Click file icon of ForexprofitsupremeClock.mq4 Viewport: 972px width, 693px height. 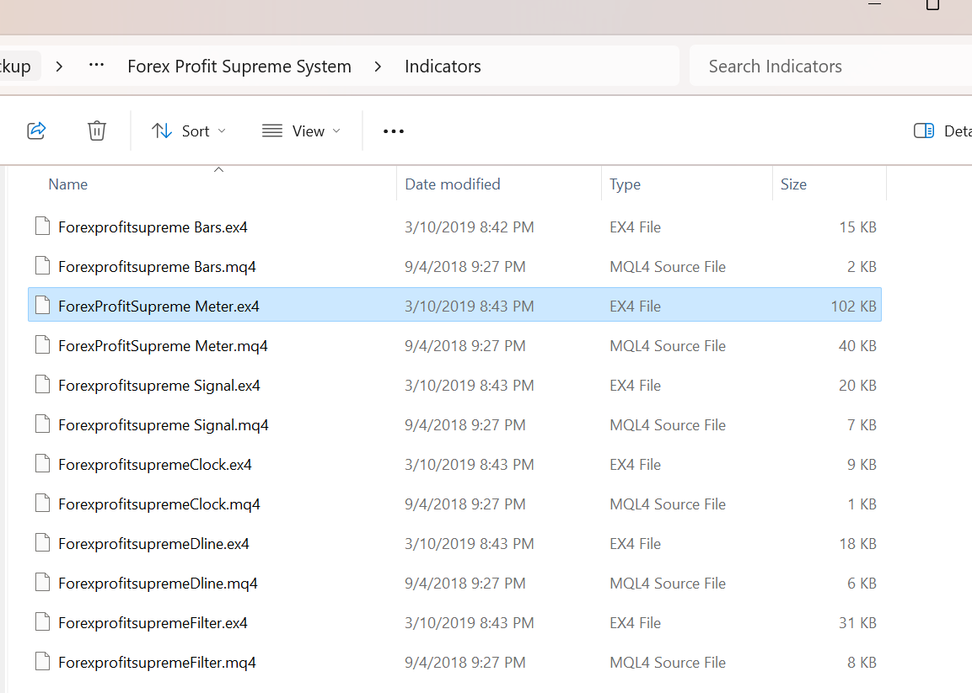click(43, 504)
